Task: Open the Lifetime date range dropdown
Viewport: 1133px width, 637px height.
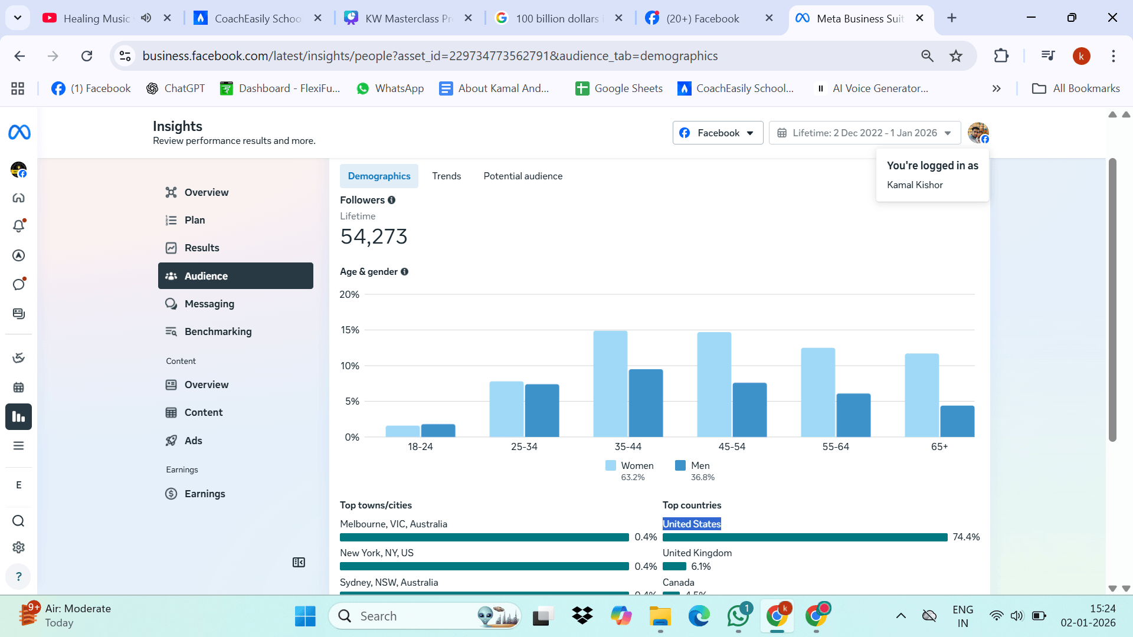Action: click(865, 133)
